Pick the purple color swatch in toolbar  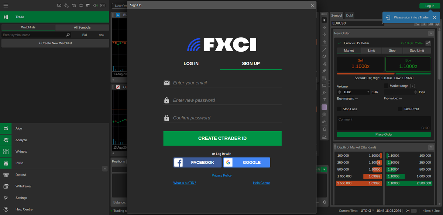tap(324, 107)
